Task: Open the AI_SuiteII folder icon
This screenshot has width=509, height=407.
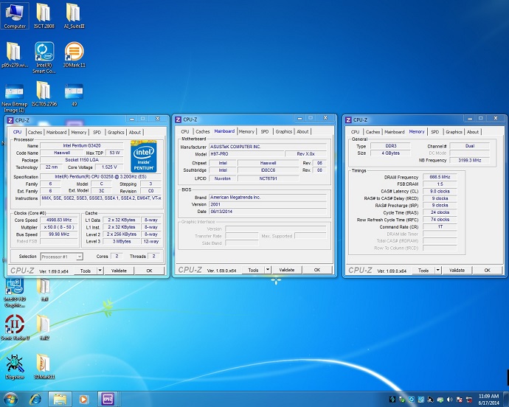Action: pos(74,15)
